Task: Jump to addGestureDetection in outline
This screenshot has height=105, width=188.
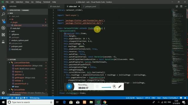Action: [27, 66]
